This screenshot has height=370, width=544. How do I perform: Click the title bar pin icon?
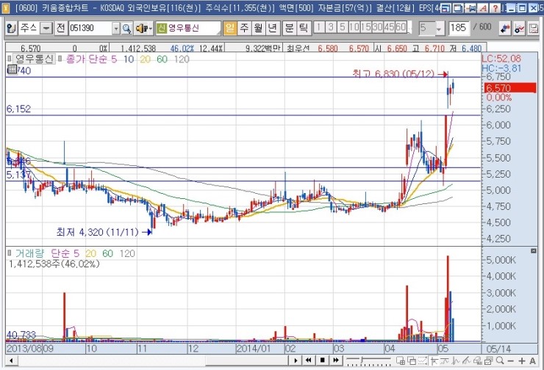pos(470,8)
